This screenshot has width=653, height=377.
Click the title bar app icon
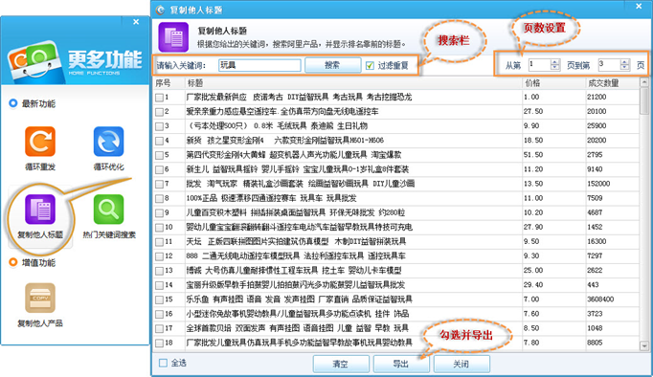coord(161,10)
